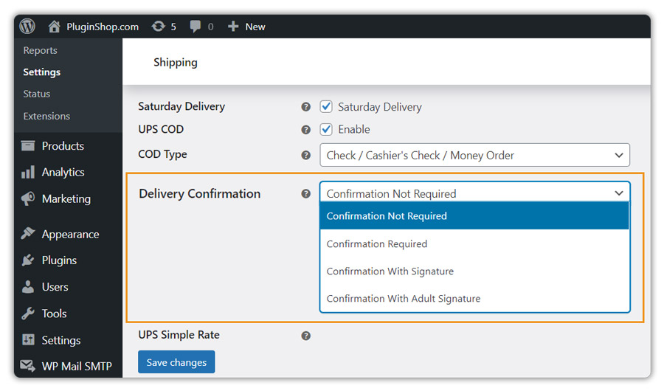Image resolution: width=664 pixels, height=391 pixels.
Task: Open Extensions submenu item
Action: click(x=46, y=116)
